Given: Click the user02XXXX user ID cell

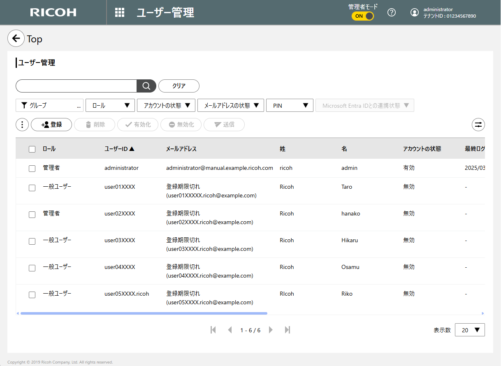Looking at the screenshot, I should pyautogui.click(x=120, y=213).
